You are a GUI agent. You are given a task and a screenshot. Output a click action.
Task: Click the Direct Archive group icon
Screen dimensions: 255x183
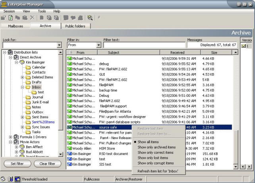pos(16,57)
